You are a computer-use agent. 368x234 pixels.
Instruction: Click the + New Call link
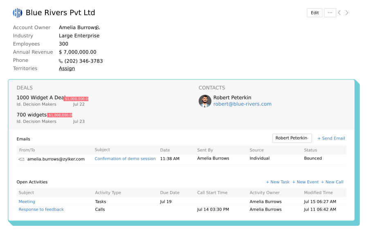[332, 182]
